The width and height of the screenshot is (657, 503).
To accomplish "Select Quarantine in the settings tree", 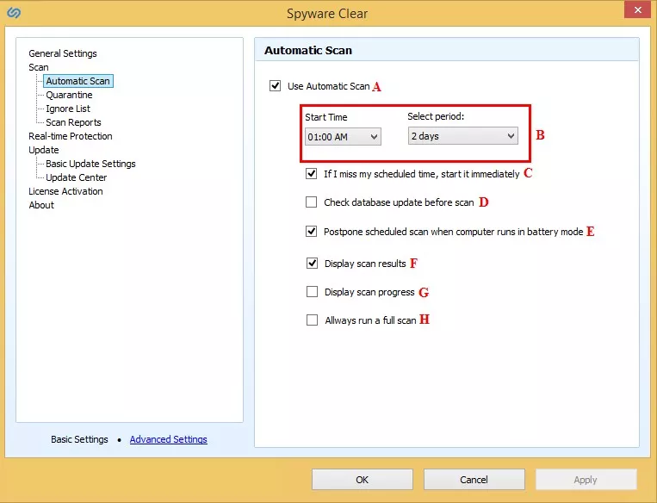I will (x=69, y=95).
